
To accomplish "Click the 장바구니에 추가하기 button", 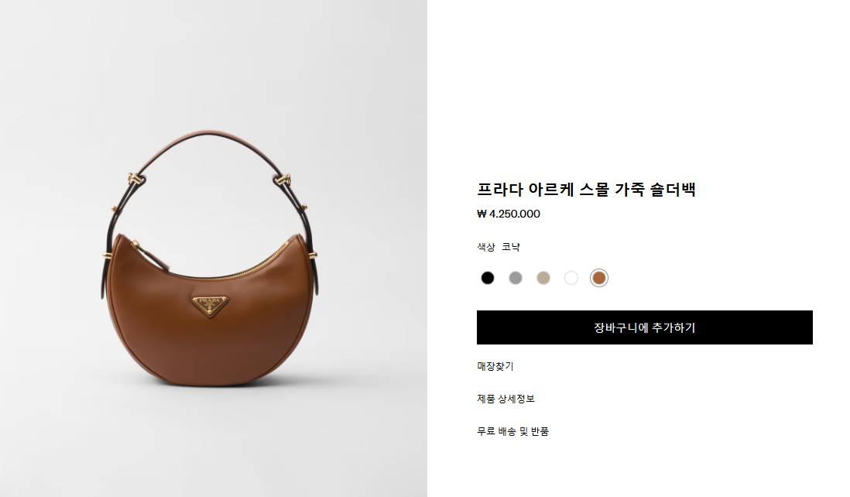I will pos(645,327).
